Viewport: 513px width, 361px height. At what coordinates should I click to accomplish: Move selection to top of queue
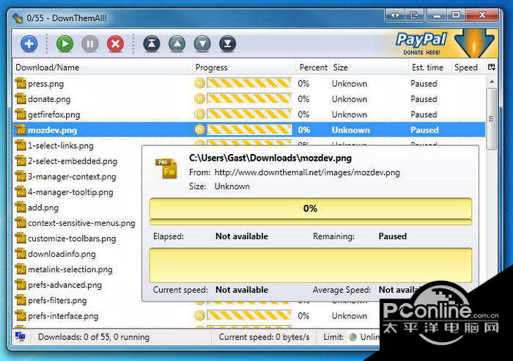152,44
